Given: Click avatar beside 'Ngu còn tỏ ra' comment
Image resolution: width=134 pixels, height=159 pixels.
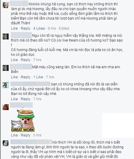Looking at the screenshot, I should coord(6,36).
